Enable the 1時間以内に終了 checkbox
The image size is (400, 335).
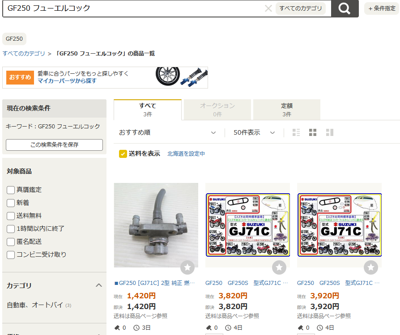tap(11, 229)
